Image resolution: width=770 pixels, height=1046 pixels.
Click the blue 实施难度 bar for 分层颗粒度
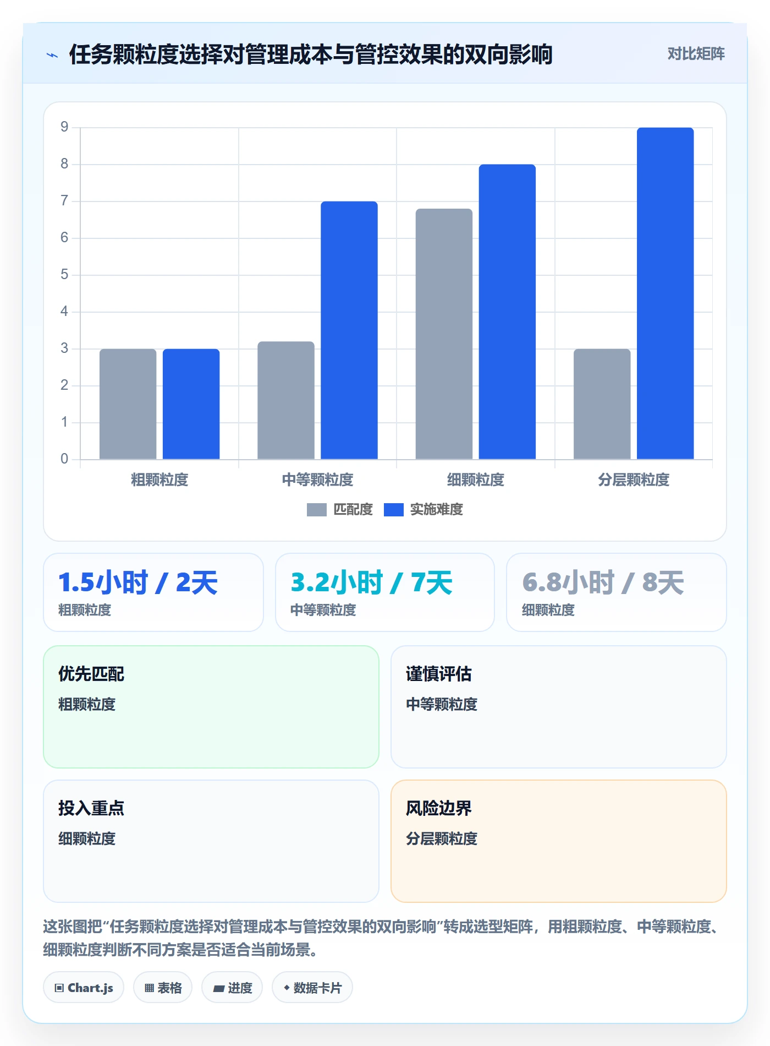click(x=665, y=293)
